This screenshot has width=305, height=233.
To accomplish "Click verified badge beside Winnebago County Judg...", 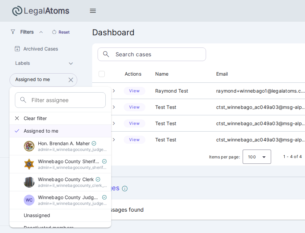I will pos(104,197).
